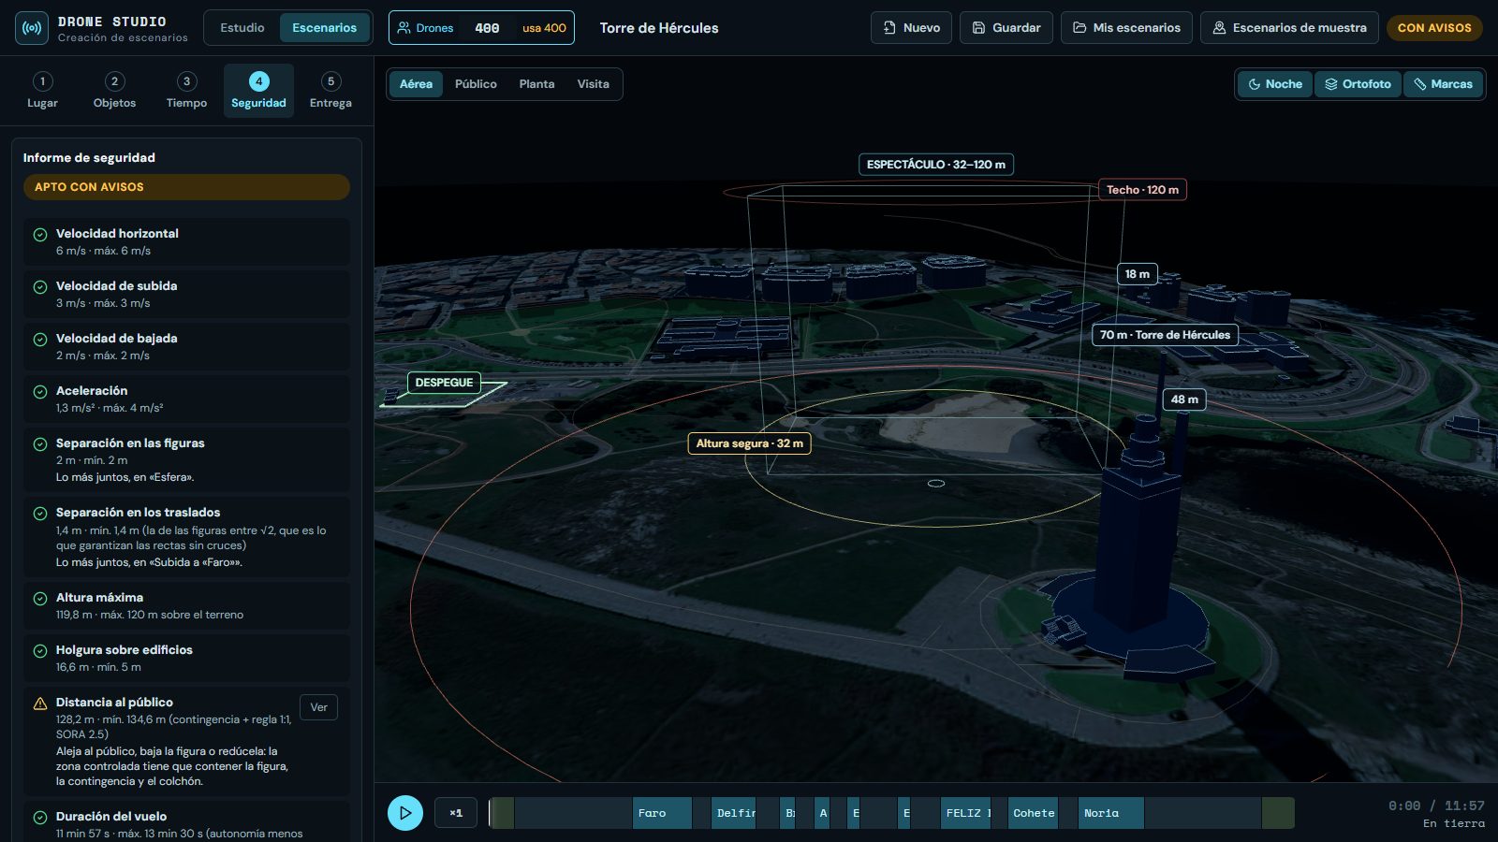Jump to the Faro timeline segment

coord(663,813)
